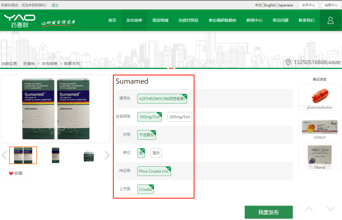Image resolution: width=342 pixels, height=220 pixels.
Task: Click the Sumamed product title
Action: [132, 81]
